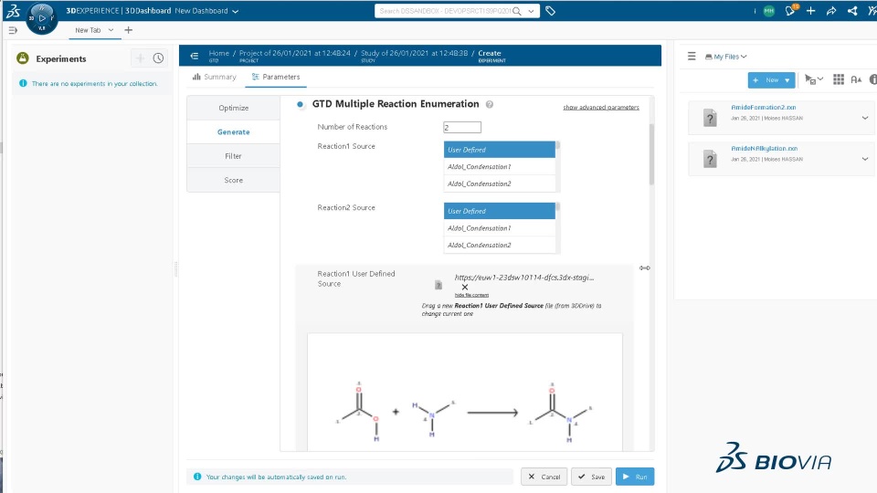The image size is (877, 493).
Task: Open the 3DEXPERIENCE compass
Action: [42, 17]
